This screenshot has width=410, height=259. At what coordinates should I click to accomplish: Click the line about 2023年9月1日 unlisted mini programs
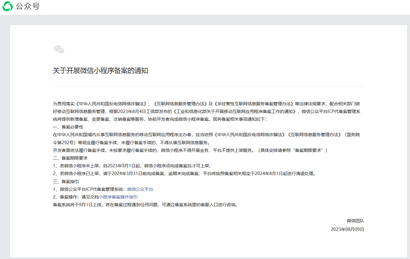[x=132, y=166]
